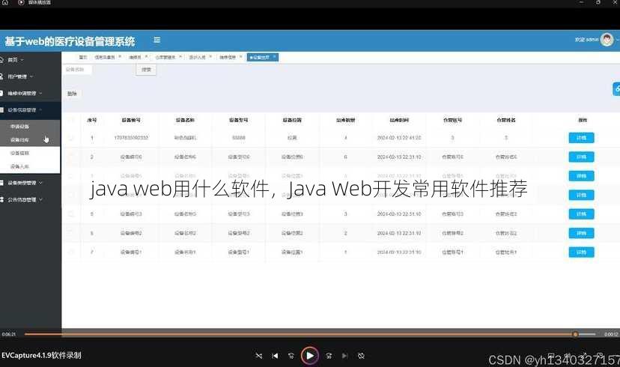Expand the 公告信息管理 sidebar menu
Viewport: 620px width, 367px height.
coord(30,199)
